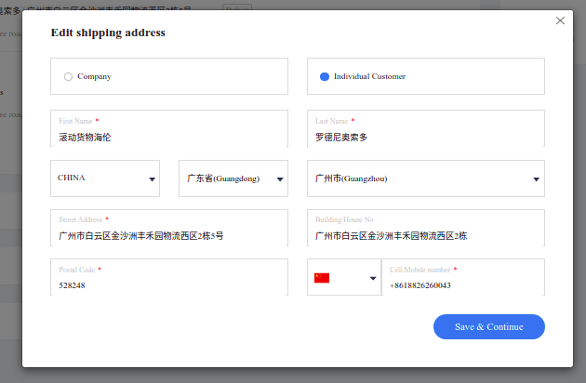Select the Building/House No field
The image size is (586, 383).
(x=425, y=236)
